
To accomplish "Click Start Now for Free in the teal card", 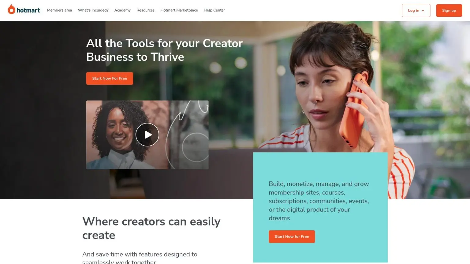I will [x=292, y=237].
